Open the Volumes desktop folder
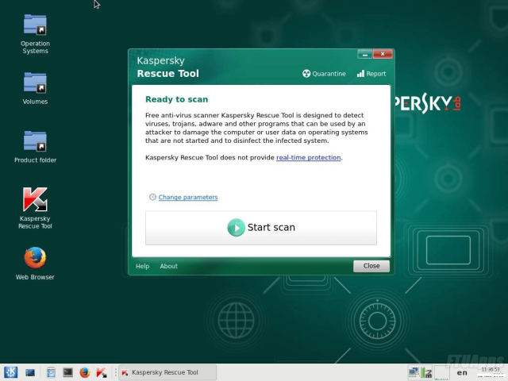This screenshot has width=508, height=381. [x=35, y=88]
